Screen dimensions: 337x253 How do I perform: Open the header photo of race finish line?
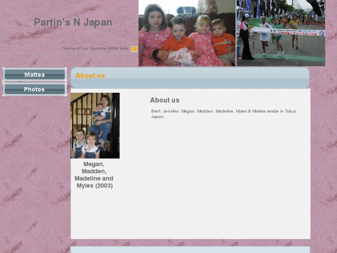coord(281,33)
